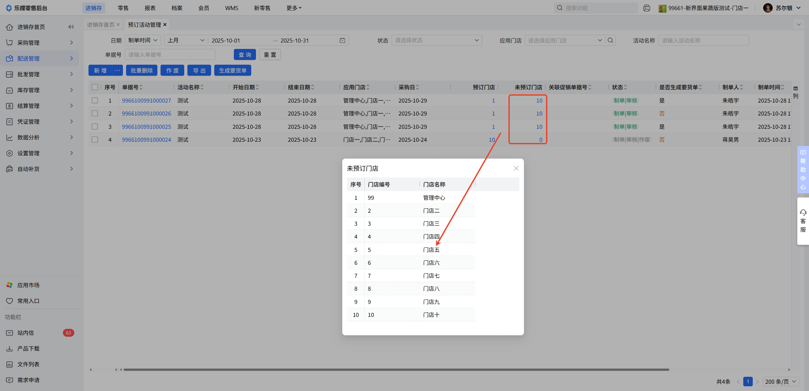The width and height of the screenshot is (809, 391).
Task: Open 站内信 mail icon
Action: (9, 333)
